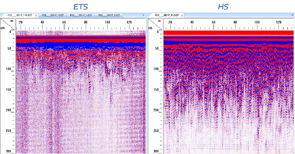The height and width of the screenshot is (154, 295).
Task: Activate the FILE___002 P_11.DZT tab in right pane
Action: click(166, 15)
